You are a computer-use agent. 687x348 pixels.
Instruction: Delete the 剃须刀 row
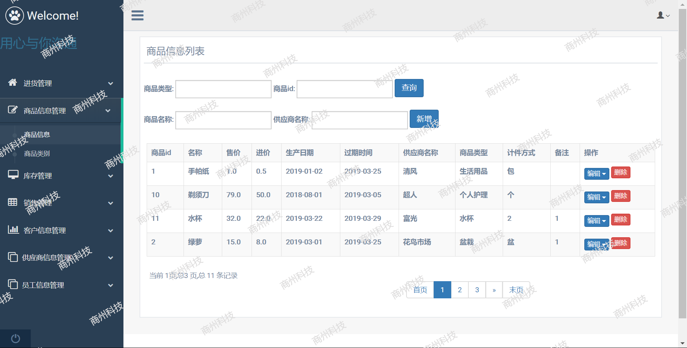[x=621, y=196]
